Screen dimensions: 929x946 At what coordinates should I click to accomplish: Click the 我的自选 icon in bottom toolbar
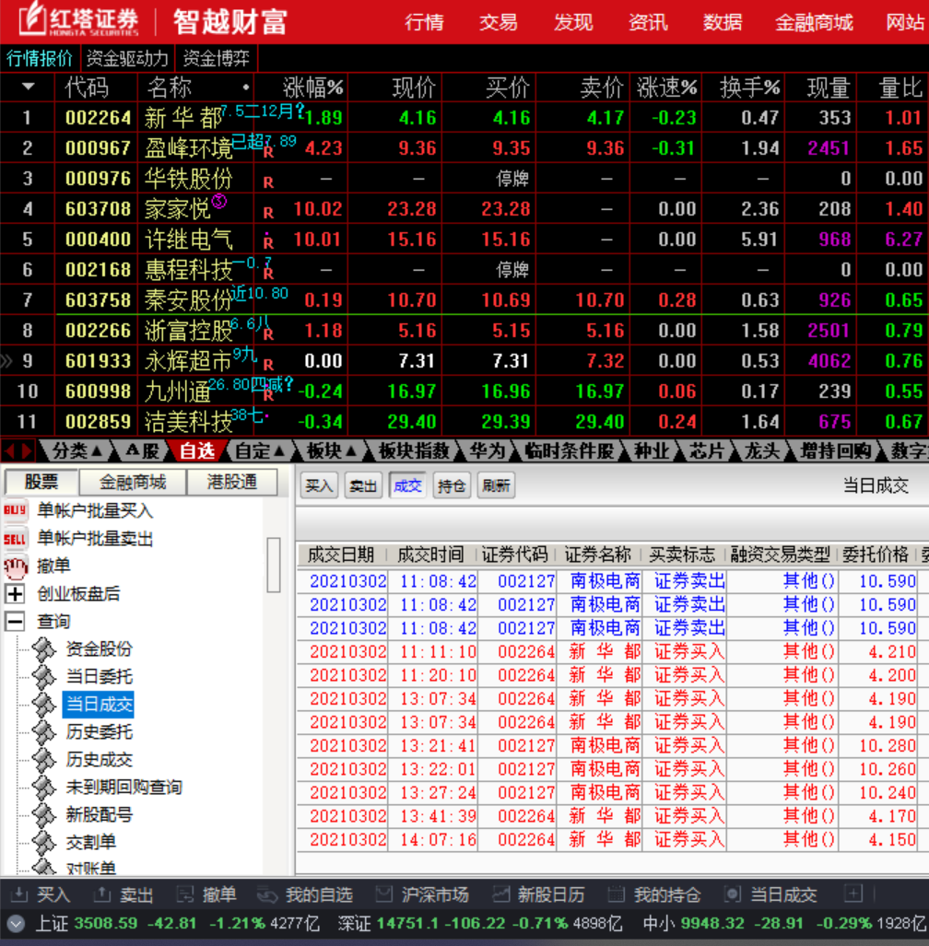266,894
